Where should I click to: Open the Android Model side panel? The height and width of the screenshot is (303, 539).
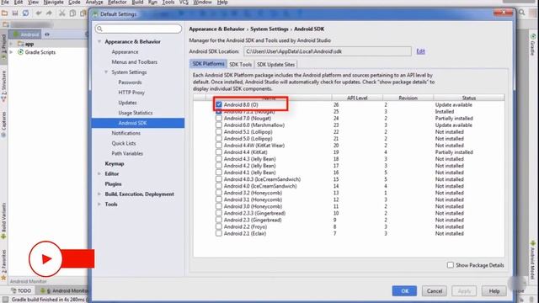pos(533,260)
